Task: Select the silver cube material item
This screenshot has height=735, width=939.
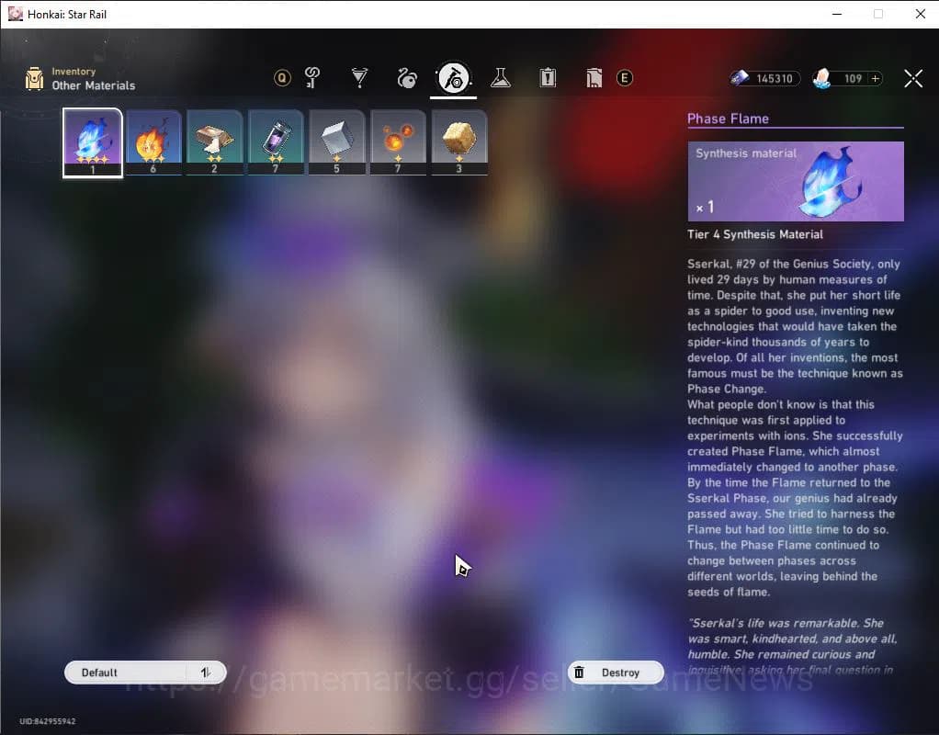Action: [337, 141]
